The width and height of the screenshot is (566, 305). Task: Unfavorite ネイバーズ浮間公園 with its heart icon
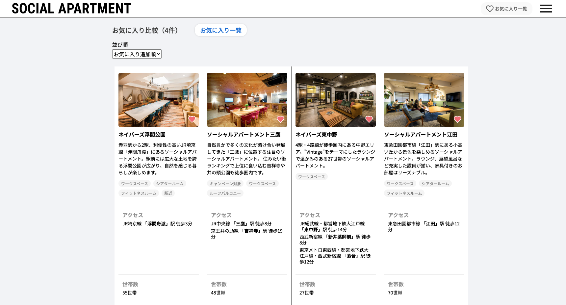(192, 119)
